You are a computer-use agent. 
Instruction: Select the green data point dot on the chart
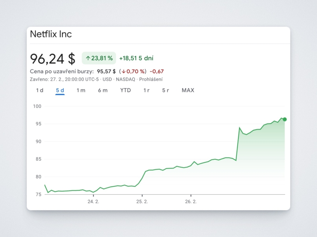284,119
